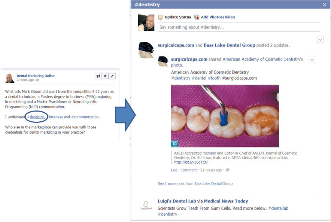
Task: Open dropdown arrow beside posted 2 updates story
Action: 320,39
